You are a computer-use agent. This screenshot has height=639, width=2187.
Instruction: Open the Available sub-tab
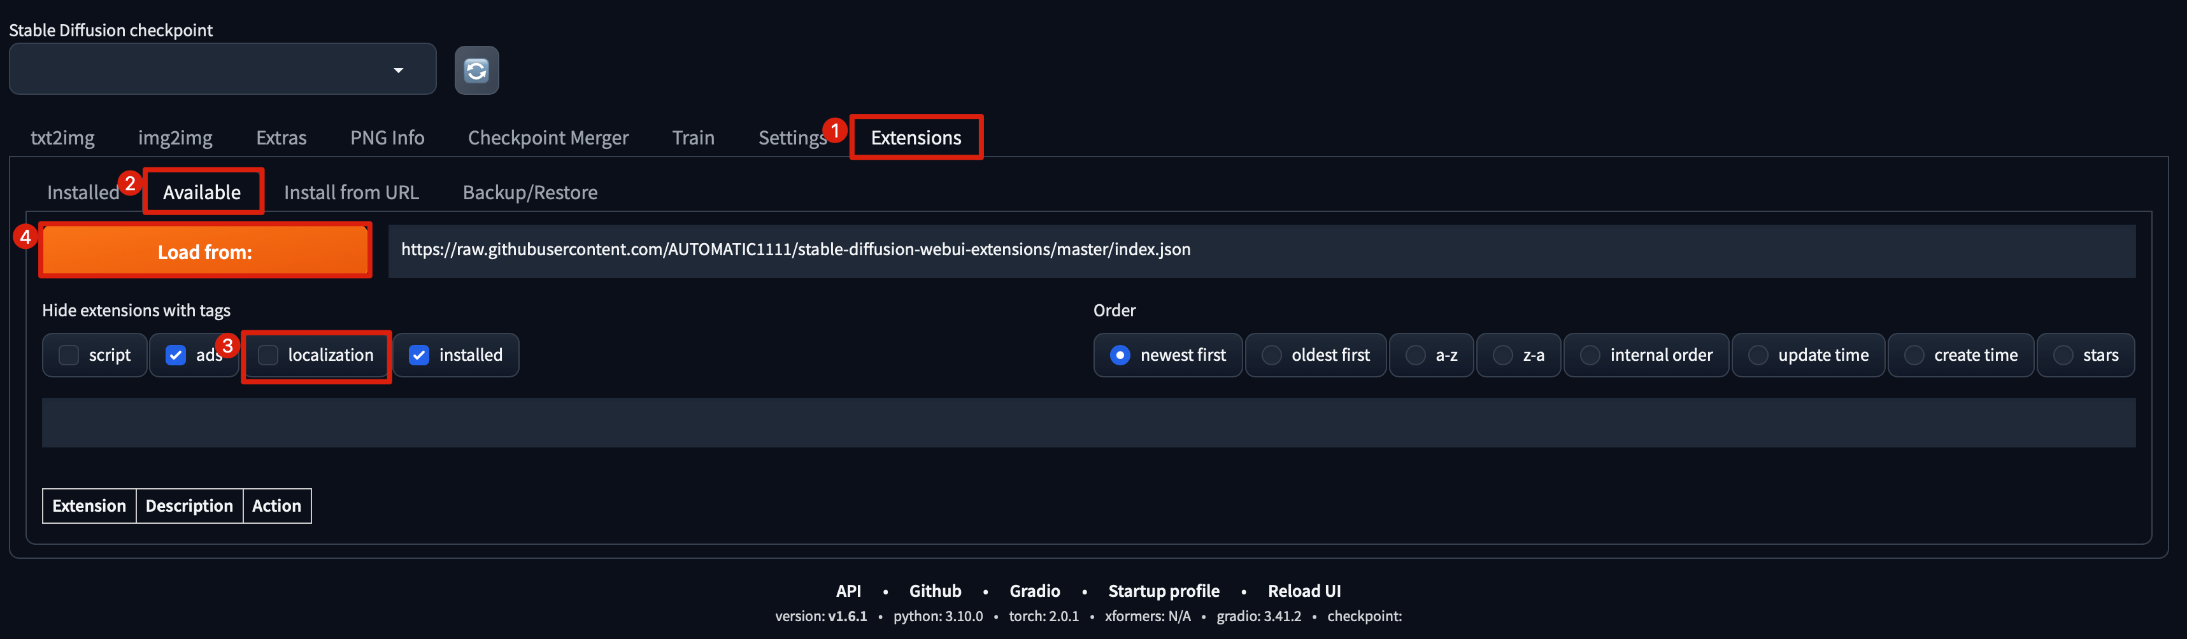click(202, 193)
